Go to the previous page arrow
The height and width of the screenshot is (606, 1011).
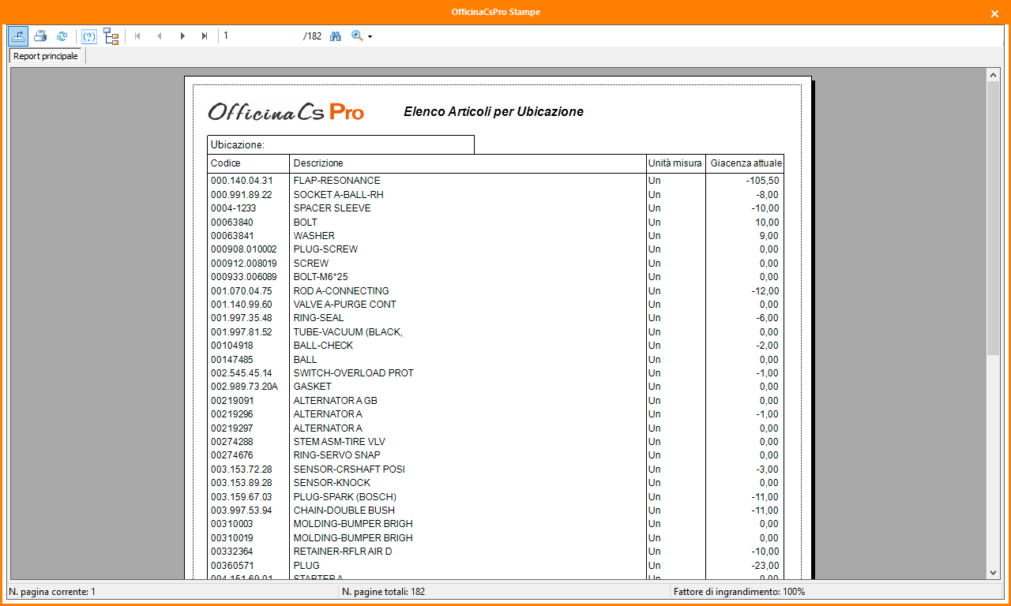[160, 36]
